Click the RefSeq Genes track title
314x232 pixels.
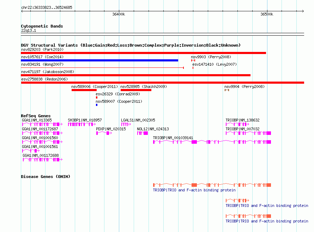(x=36, y=116)
